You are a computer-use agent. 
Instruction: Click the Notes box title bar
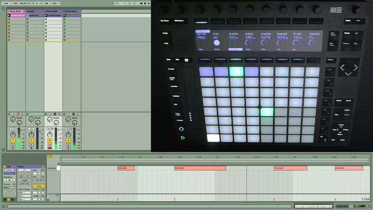coord(31,167)
